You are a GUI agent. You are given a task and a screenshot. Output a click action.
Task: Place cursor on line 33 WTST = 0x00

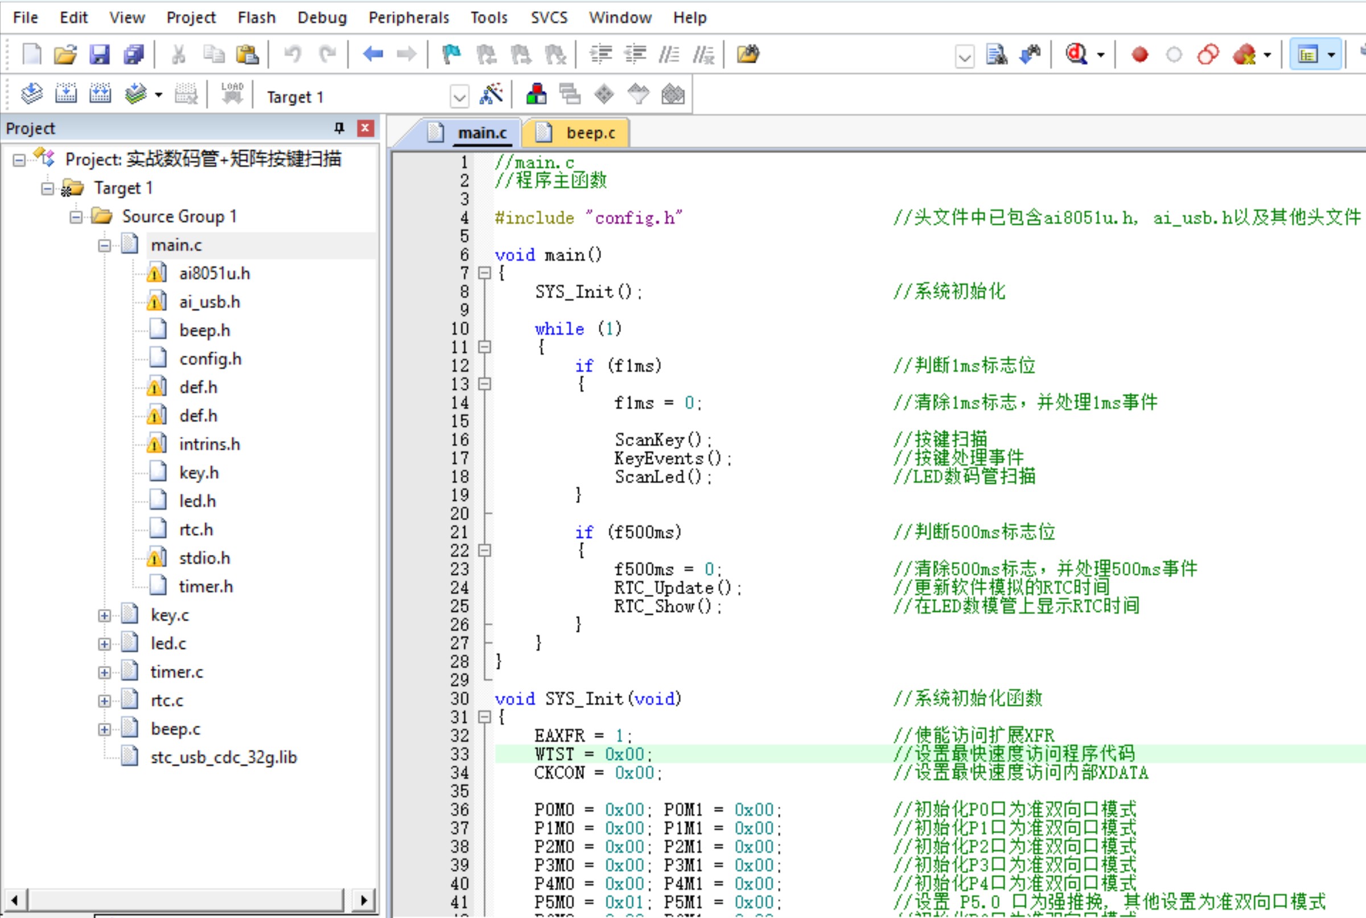click(593, 754)
